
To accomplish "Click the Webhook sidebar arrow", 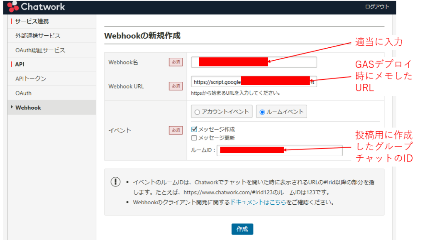I will click(x=12, y=107).
